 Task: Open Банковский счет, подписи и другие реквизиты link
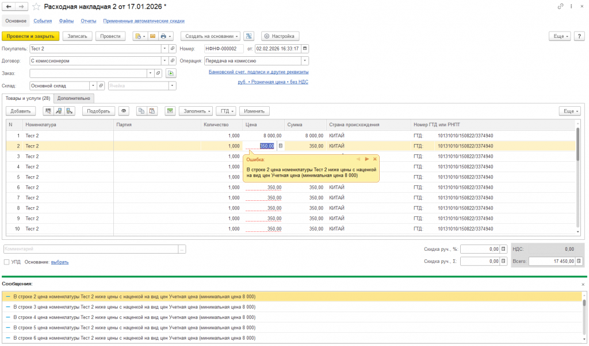tap(258, 72)
